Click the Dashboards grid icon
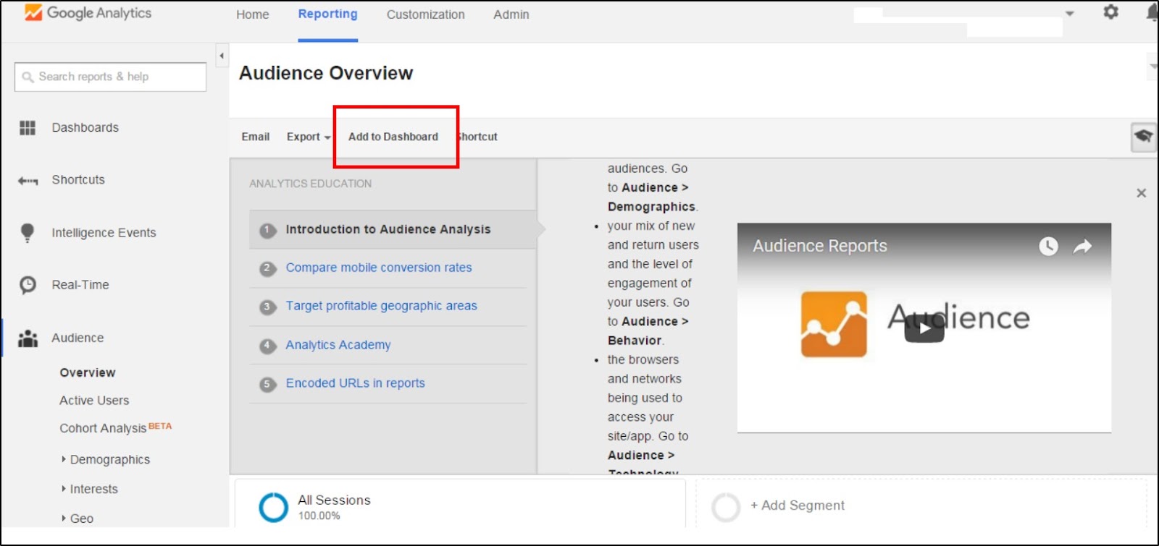 28,128
